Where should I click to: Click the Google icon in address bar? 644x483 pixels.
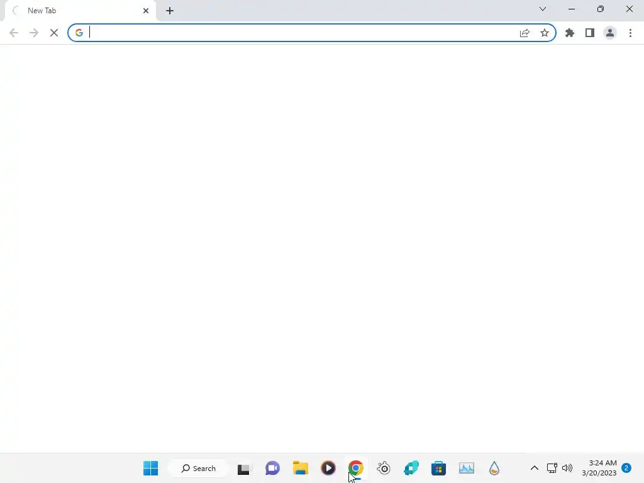coord(79,33)
